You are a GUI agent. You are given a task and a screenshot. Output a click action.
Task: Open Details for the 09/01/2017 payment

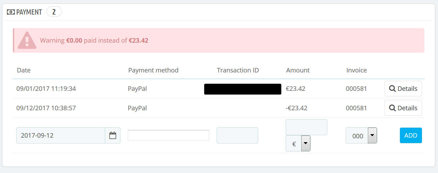403,88
